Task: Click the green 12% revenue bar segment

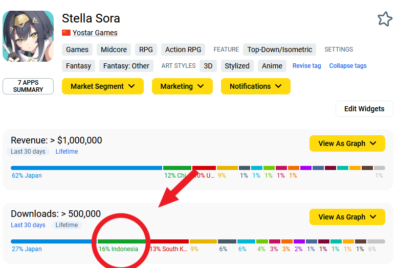Action: [x=177, y=168]
